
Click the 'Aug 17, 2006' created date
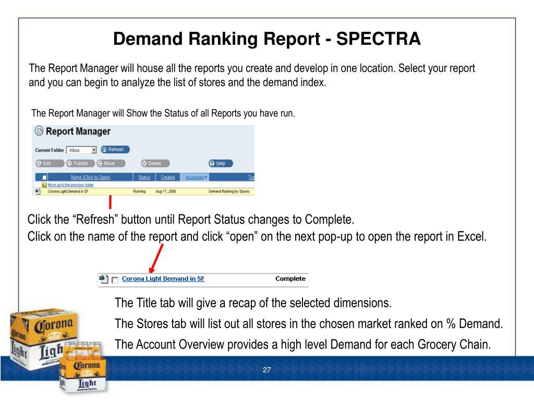tap(166, 192)
